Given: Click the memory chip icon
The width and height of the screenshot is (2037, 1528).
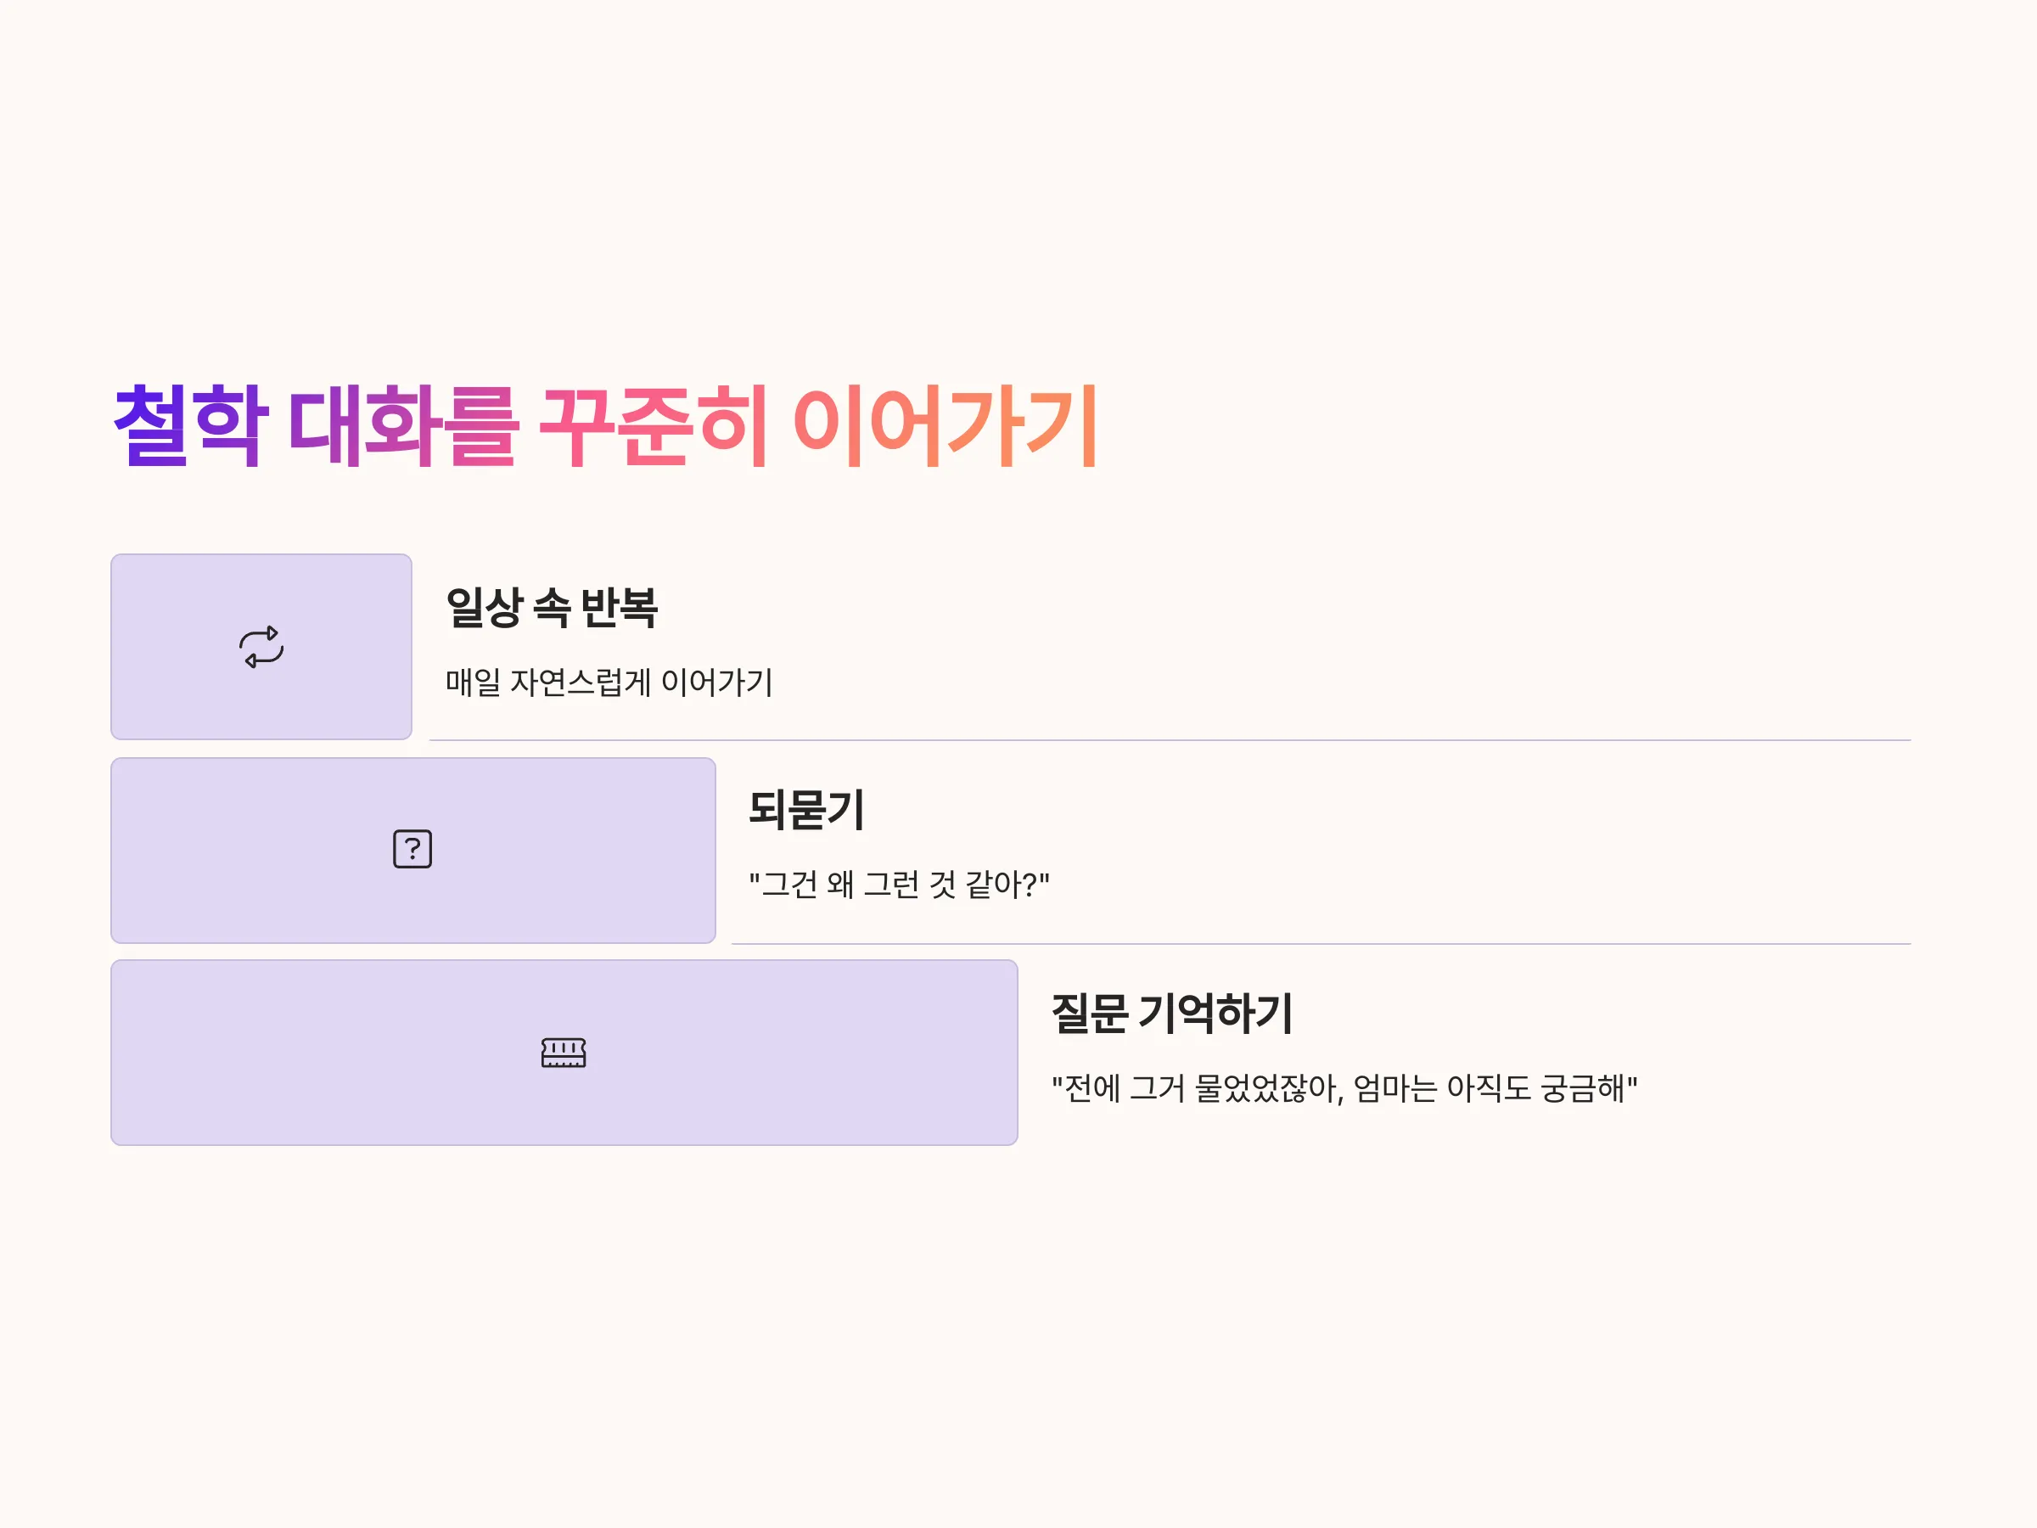Looking at the screenshot, I should 564,1053.
